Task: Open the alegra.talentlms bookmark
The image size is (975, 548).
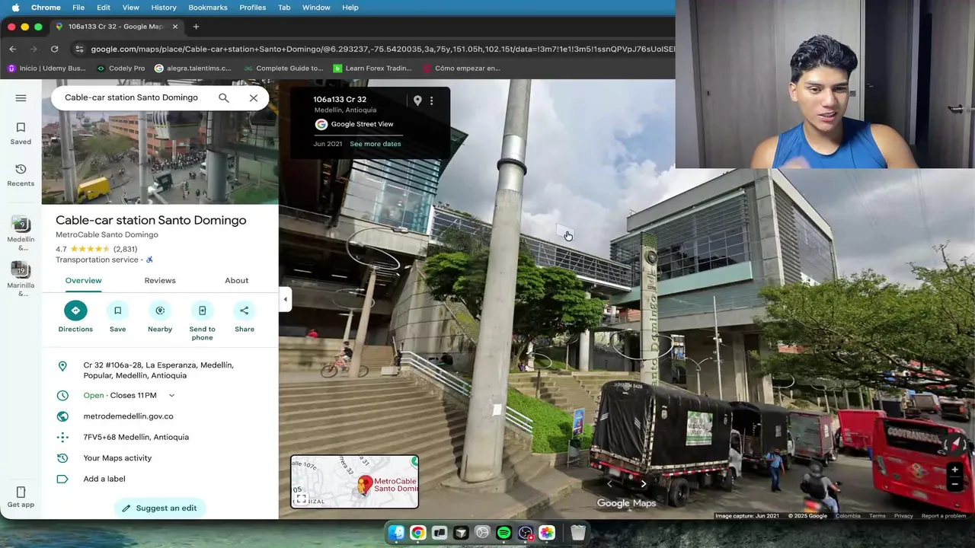Action: [x=193, y=68]
